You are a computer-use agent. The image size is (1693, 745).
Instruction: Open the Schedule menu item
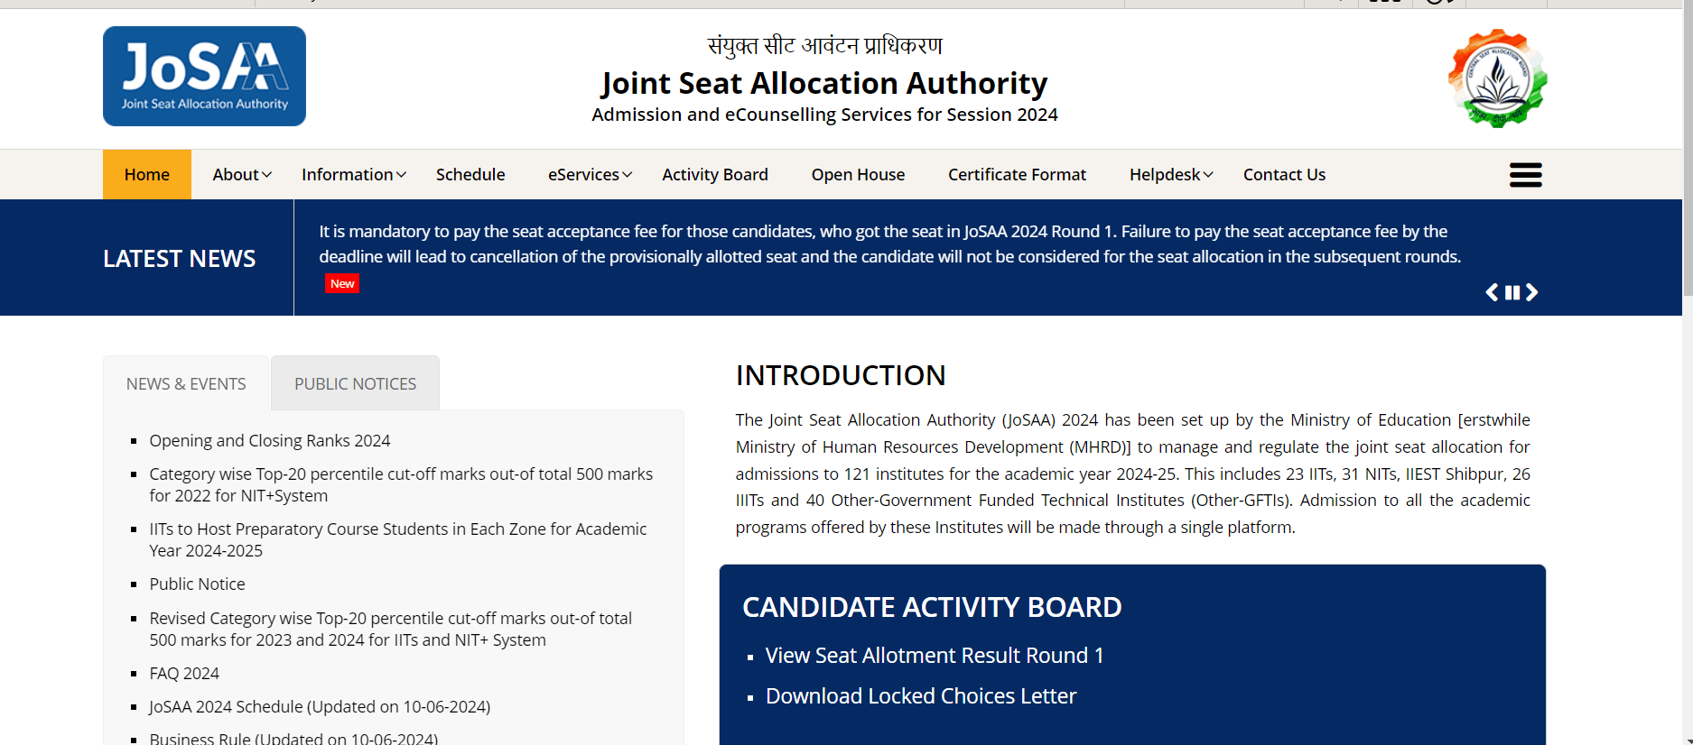[470, 174]
